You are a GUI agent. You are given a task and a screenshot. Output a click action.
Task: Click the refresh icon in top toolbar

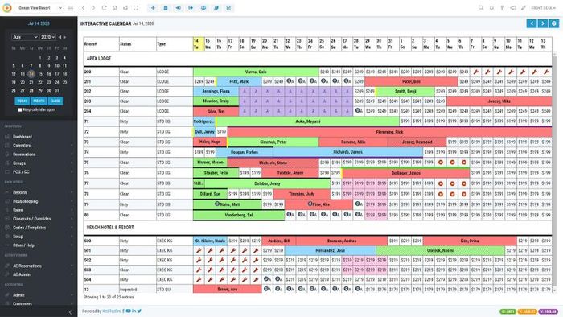pos(104,8)
